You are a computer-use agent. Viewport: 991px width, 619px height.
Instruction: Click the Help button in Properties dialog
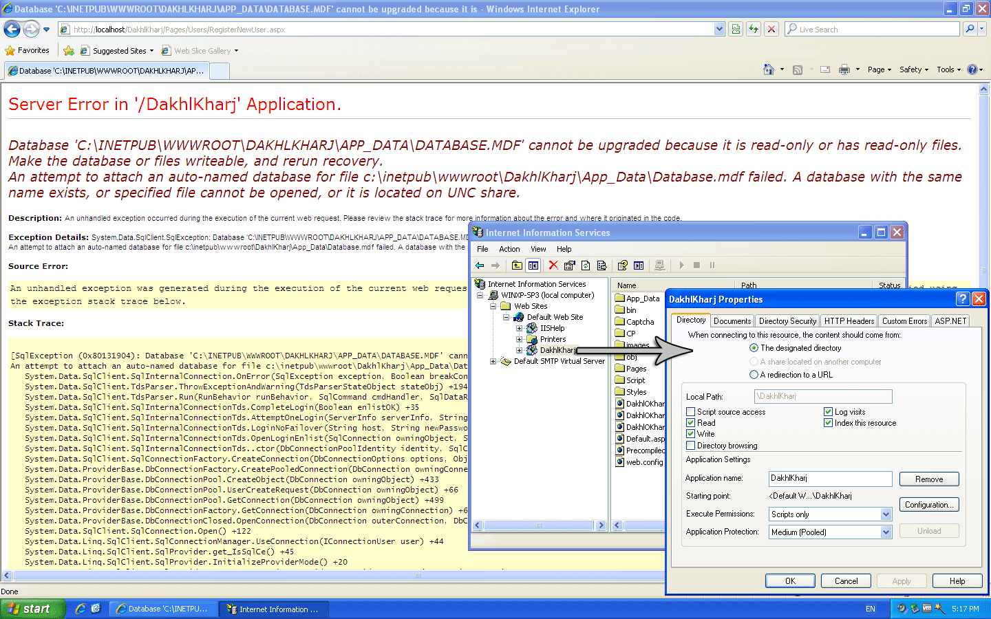click(957, 581)
